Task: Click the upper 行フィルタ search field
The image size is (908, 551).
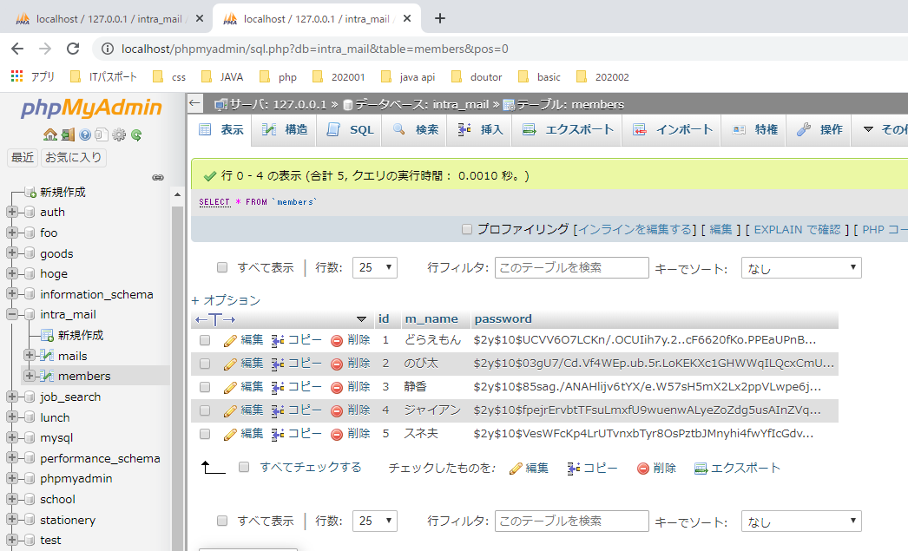Action: (571, 267)
